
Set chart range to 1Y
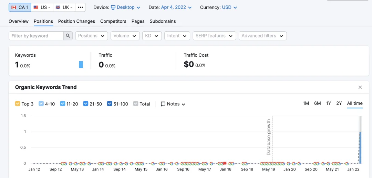tap(328, 103)
